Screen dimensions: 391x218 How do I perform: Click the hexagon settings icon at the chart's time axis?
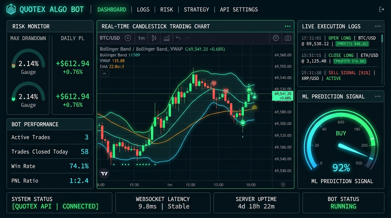[x=283, y=185]
